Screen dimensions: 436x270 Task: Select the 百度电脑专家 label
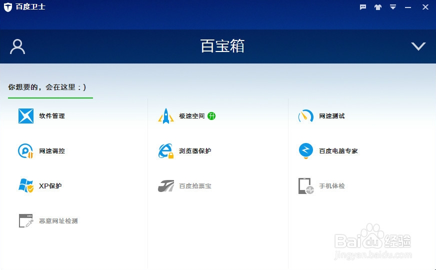[x=338, y=151]
